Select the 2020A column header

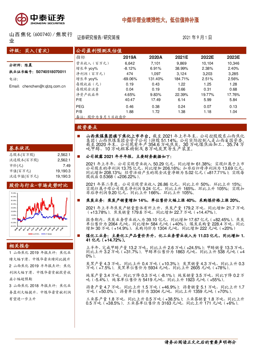pyautogui.click(x=156, y=58)
